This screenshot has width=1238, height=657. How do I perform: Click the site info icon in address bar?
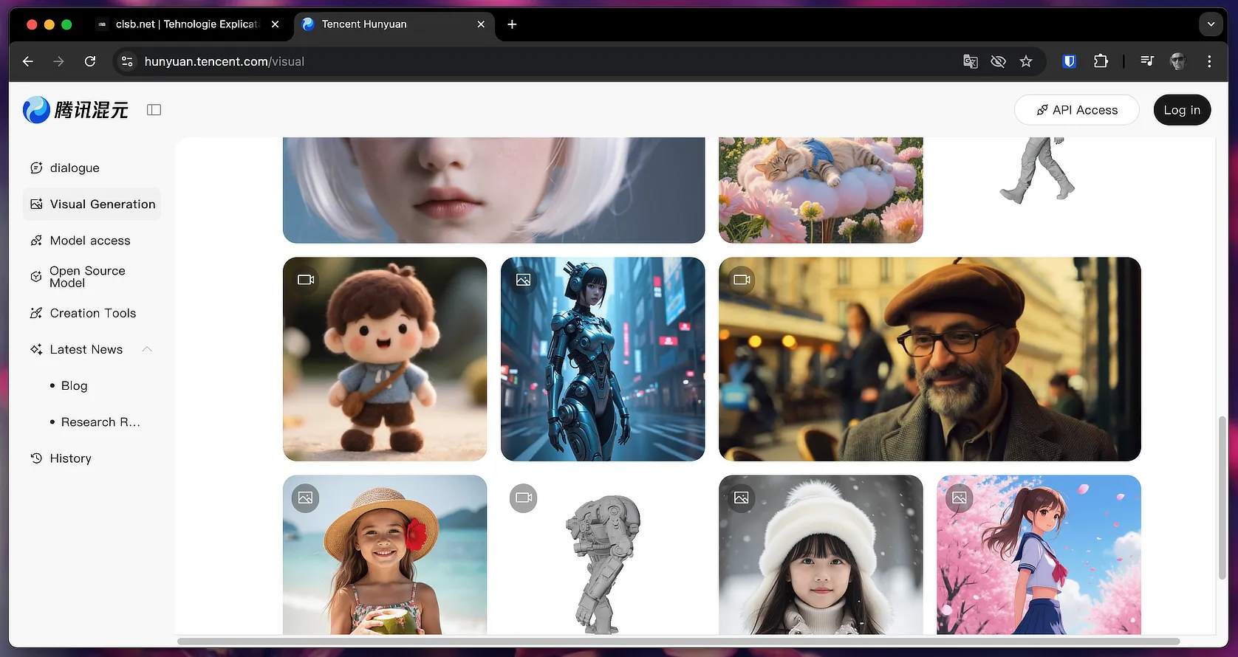(127, 61)
